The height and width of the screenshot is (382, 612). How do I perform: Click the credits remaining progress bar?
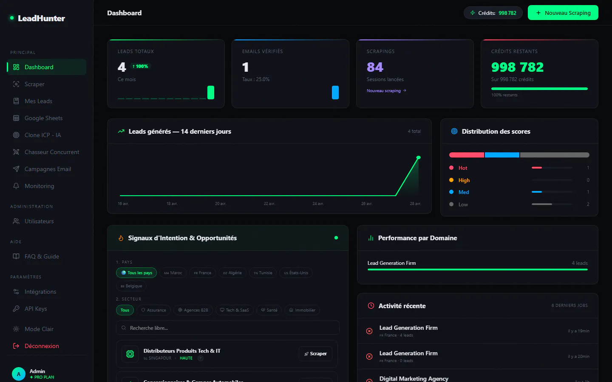pyautogui.click(x=539, y=89)
